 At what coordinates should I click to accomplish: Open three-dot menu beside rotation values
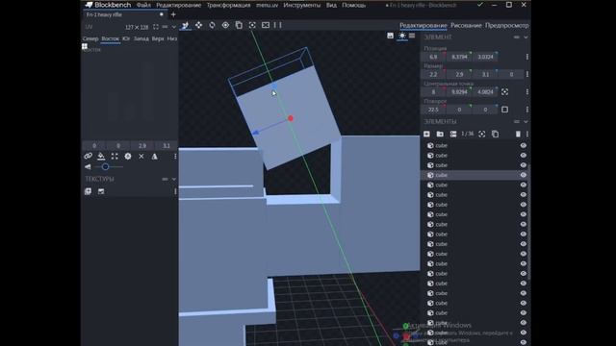pyautogui.click(x=527, y=110)
